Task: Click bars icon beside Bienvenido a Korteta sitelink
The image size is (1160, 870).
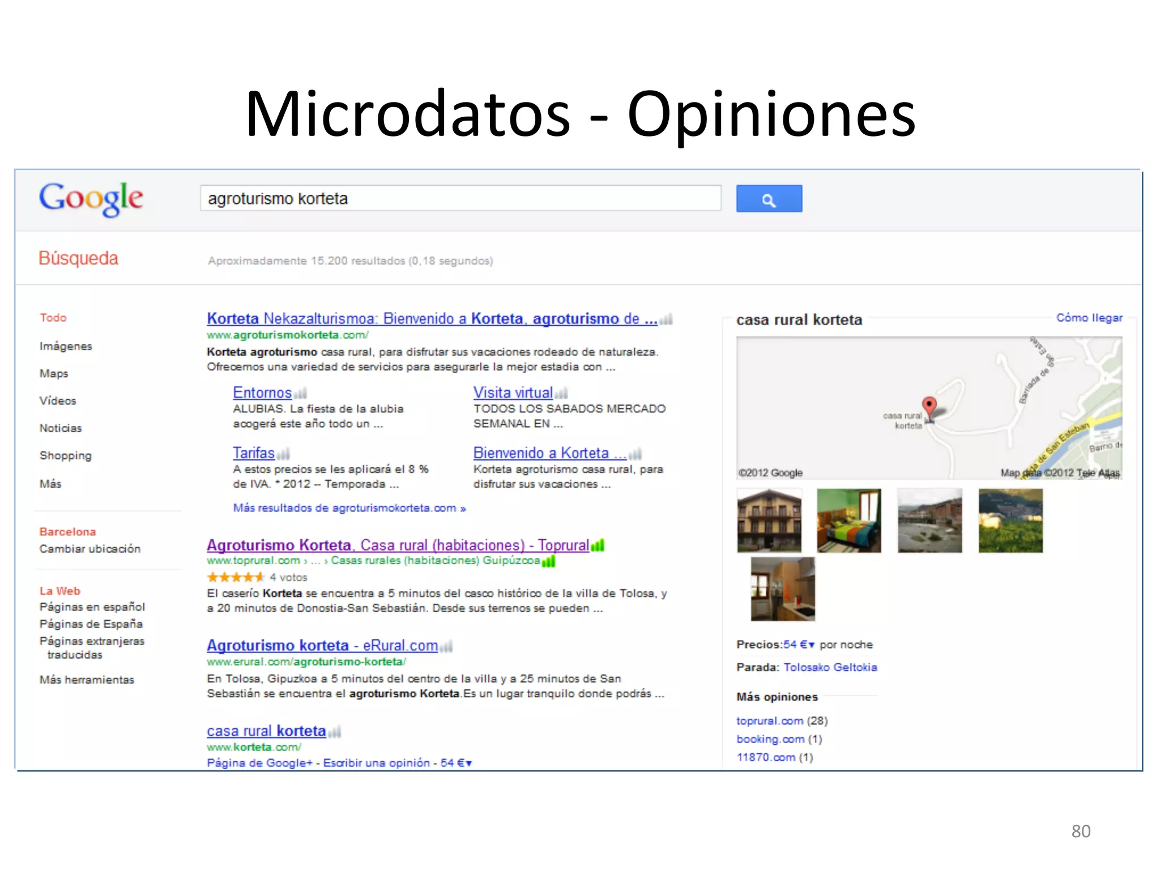Action: (x=635, y=454)
